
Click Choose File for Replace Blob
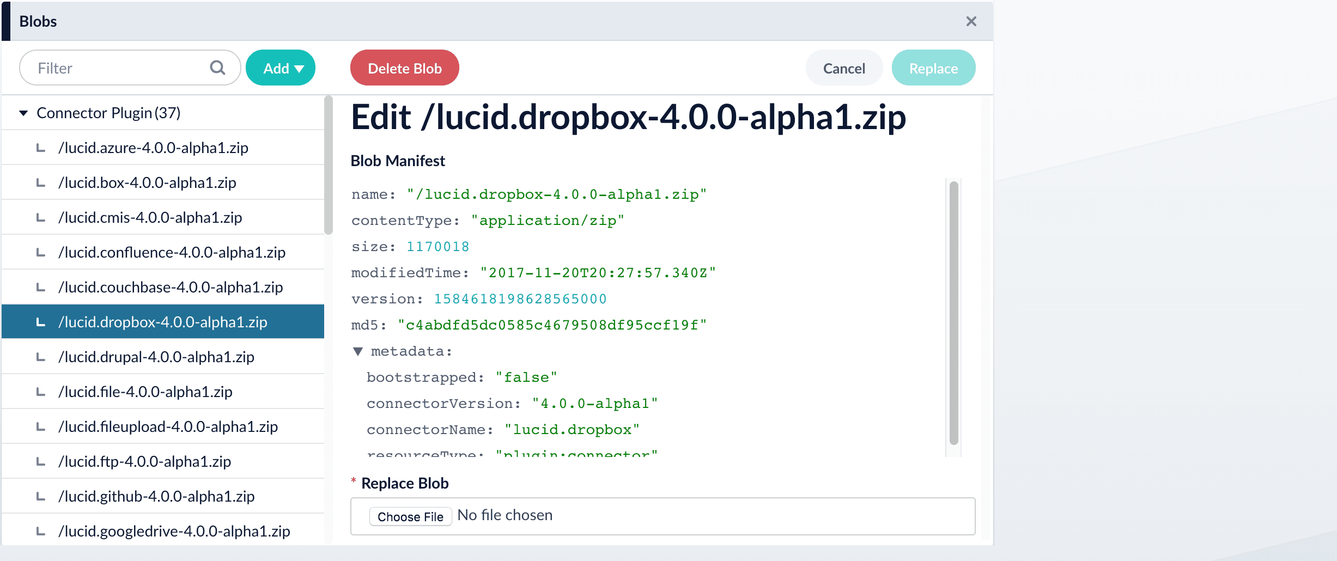(x=410, y=516)
